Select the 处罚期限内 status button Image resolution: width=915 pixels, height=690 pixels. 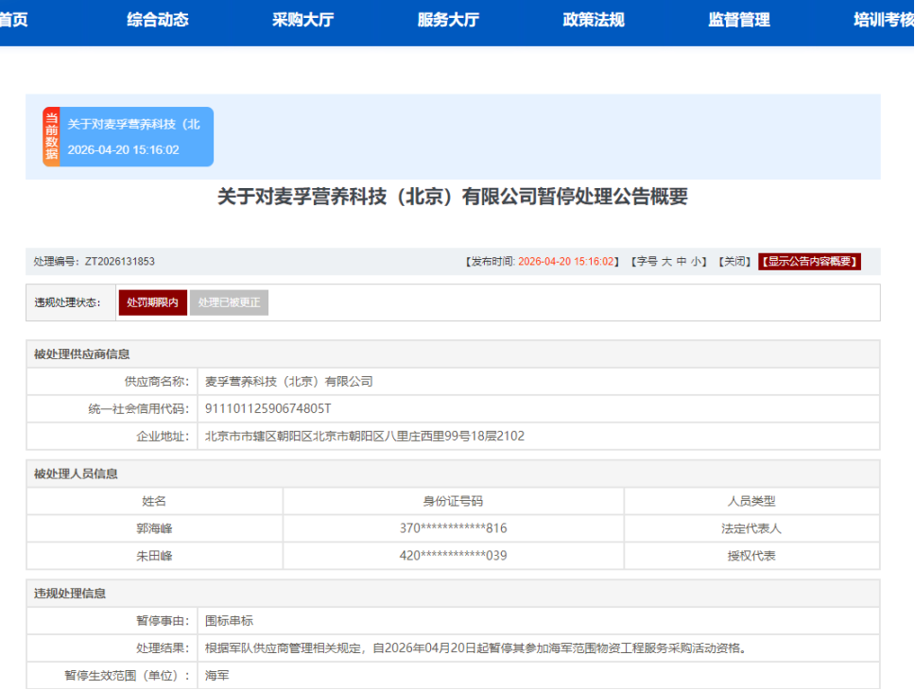tap(153, 302)
